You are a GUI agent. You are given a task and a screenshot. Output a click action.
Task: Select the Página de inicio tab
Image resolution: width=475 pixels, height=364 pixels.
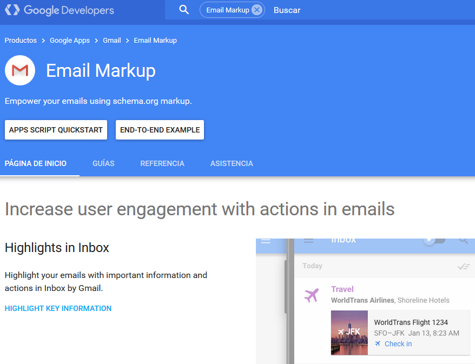36,163
